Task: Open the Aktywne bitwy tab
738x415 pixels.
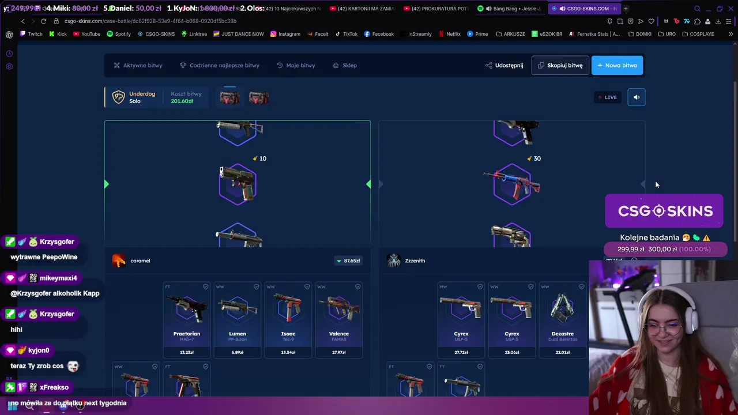Action: point(138,65)
